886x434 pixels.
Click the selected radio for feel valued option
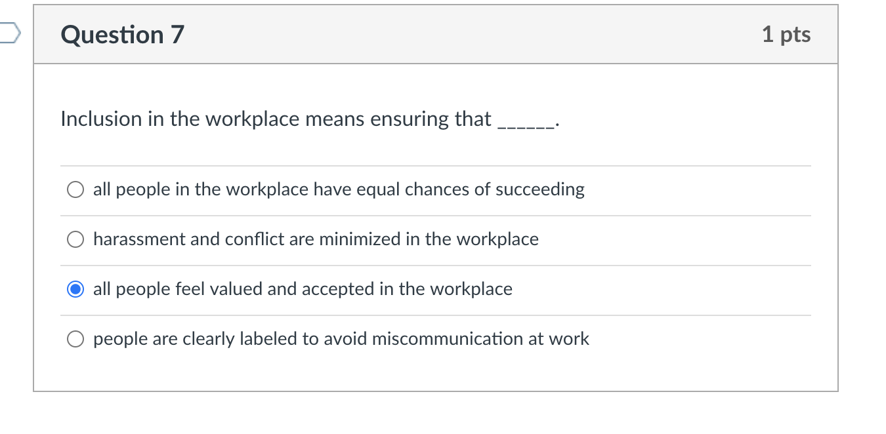(x=75, y=289)
